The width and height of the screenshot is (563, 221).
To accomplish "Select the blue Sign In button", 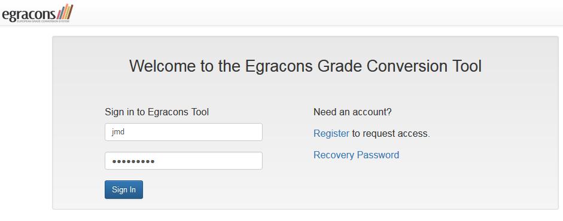I will click(124, 189).
